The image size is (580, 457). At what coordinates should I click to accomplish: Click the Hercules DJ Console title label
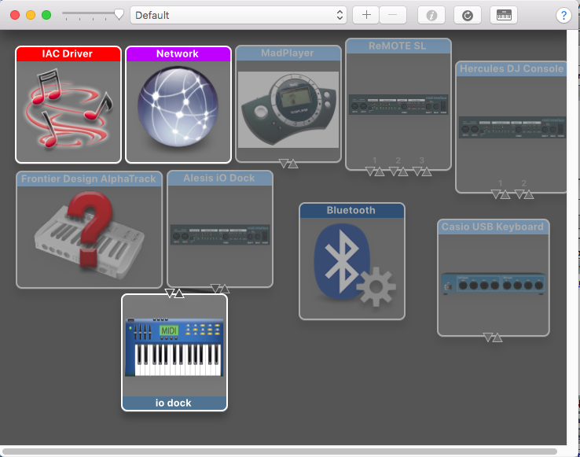pos(512,68)
